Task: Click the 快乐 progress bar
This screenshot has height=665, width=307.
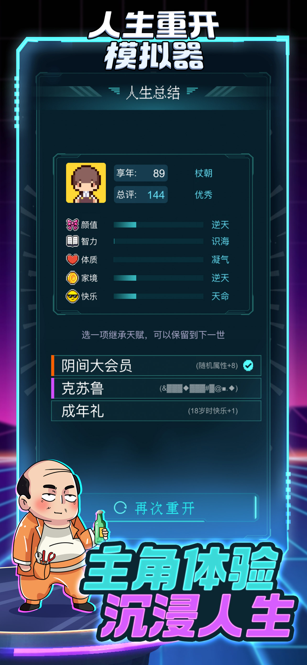Action: 158,296
